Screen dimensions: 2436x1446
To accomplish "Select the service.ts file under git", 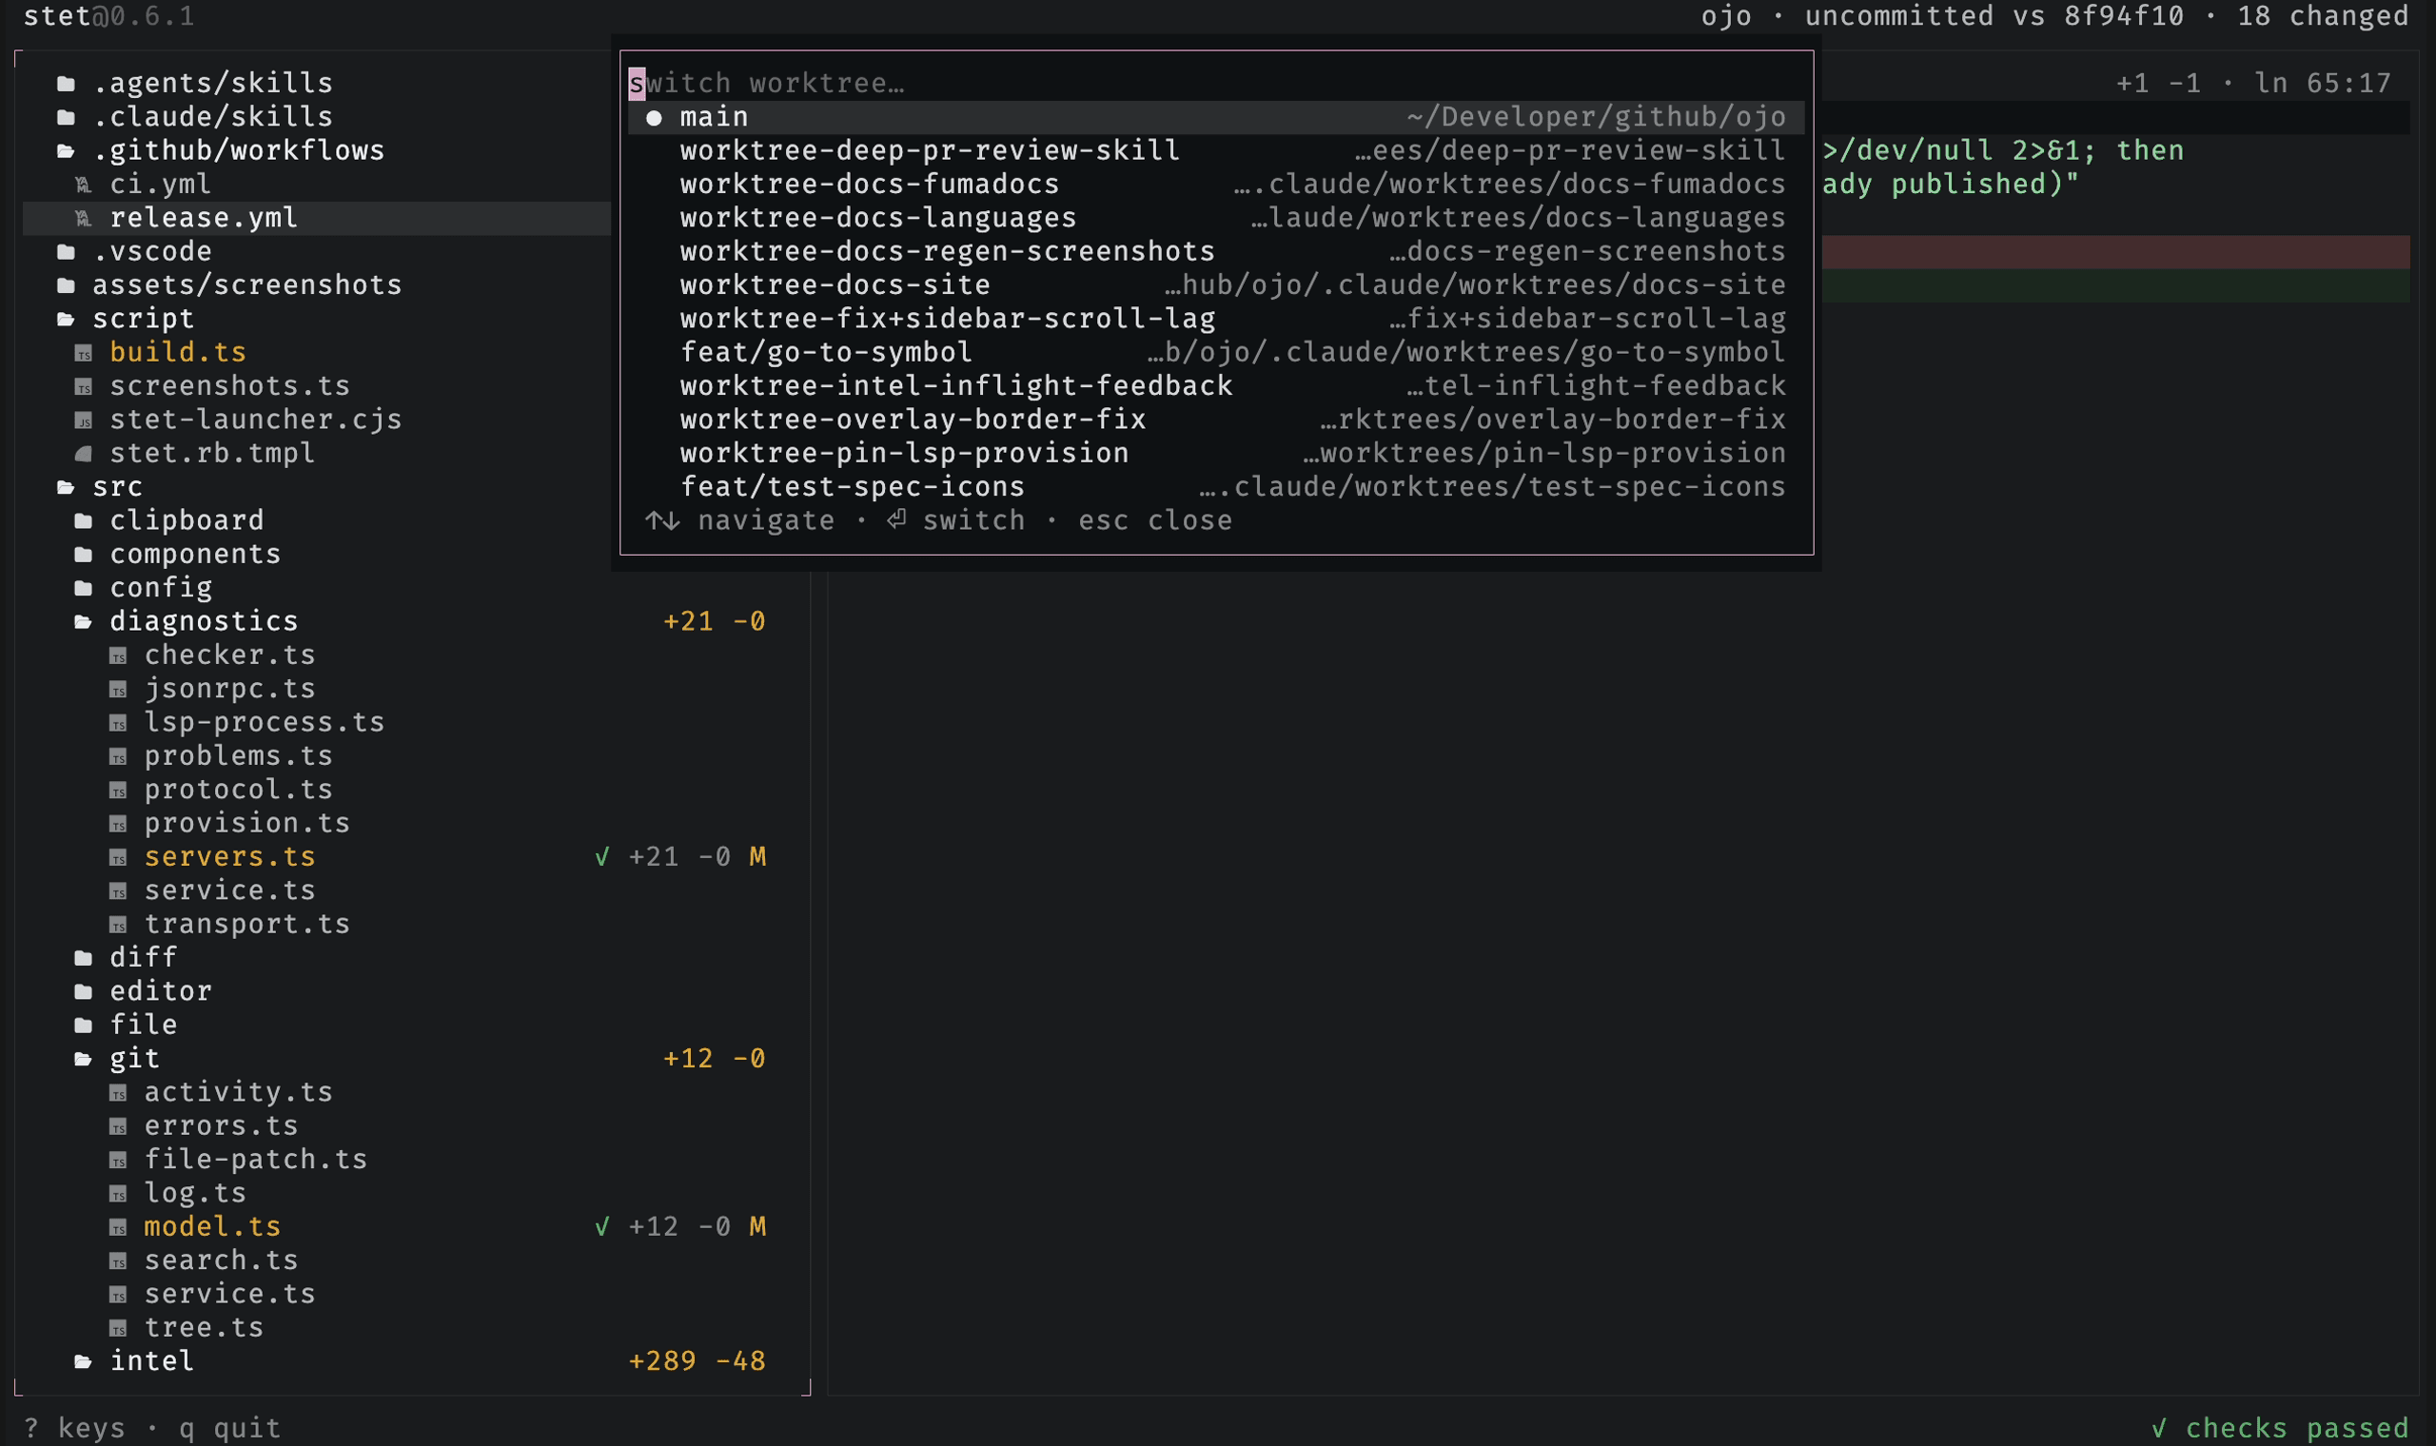I will click(230, 1294).
